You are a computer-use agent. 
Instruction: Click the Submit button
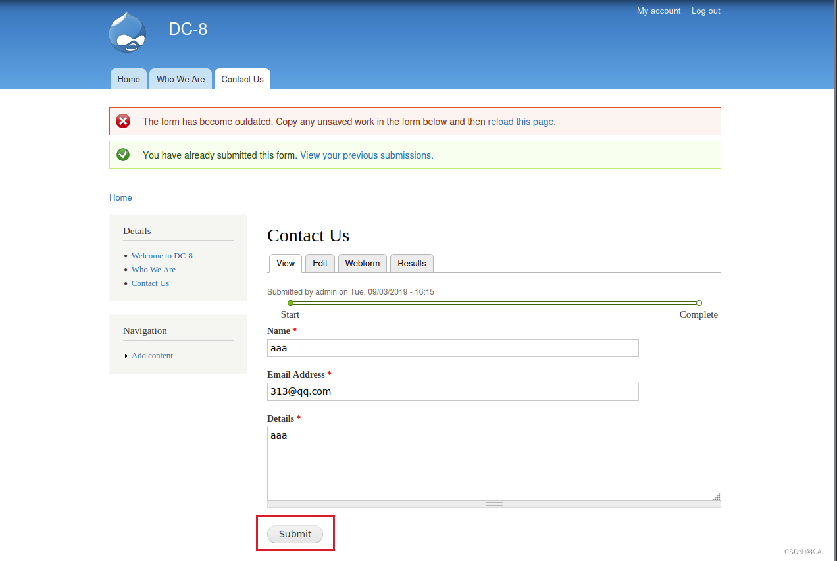[295, 533]
